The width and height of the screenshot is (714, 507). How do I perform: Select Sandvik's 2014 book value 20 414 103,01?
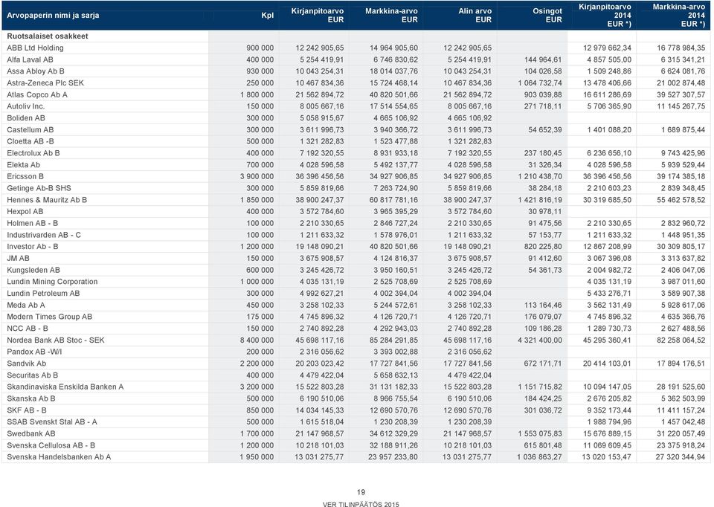point(607,364)
